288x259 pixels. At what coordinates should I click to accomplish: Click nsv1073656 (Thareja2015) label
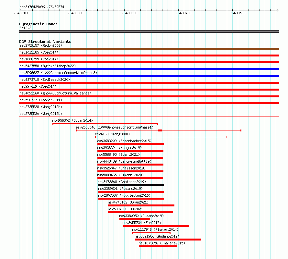coord(162,243)
